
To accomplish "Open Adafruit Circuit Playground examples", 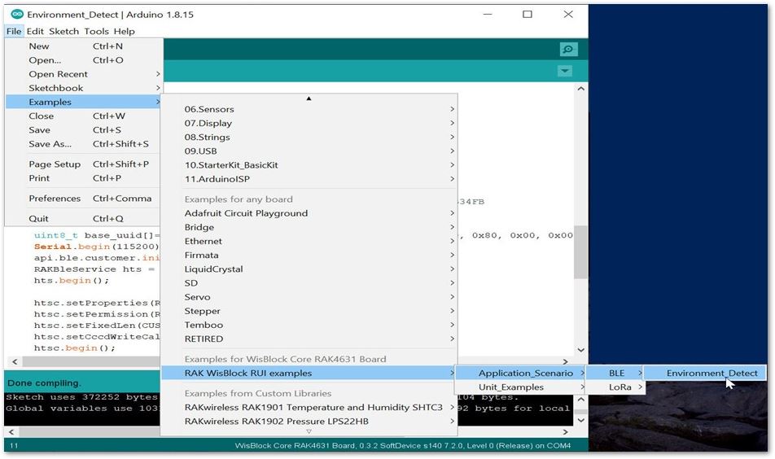I will coord(309,213).
